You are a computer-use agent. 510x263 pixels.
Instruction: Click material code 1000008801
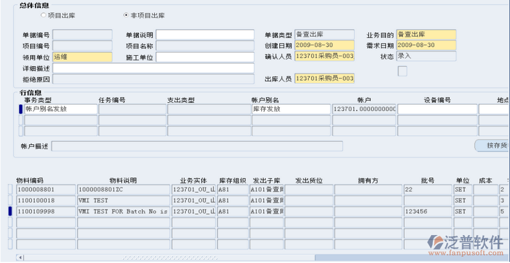click(46, 190)
